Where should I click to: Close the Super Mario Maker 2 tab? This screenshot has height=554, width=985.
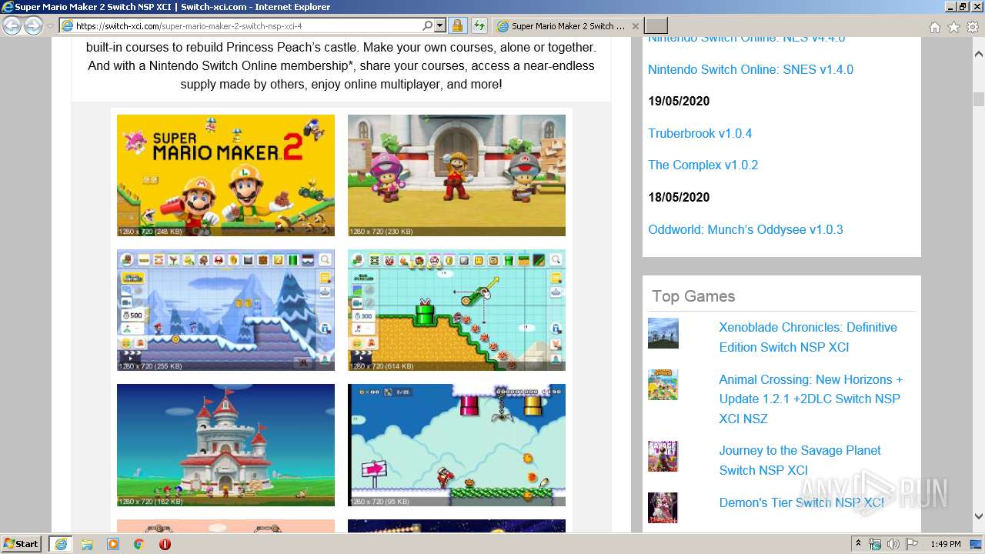click(635, 25)
